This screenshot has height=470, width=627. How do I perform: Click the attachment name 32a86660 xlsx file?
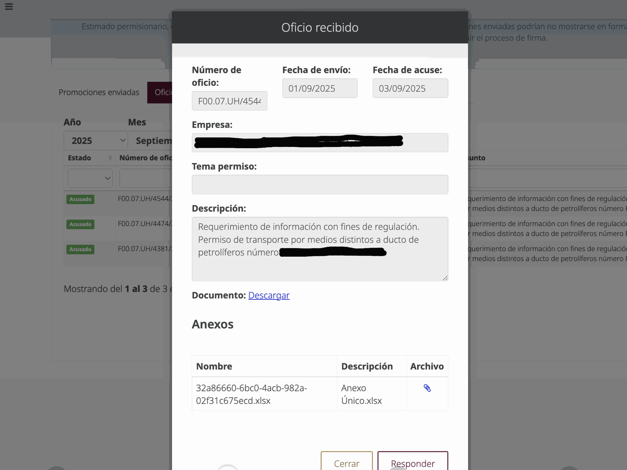[251, 394]
